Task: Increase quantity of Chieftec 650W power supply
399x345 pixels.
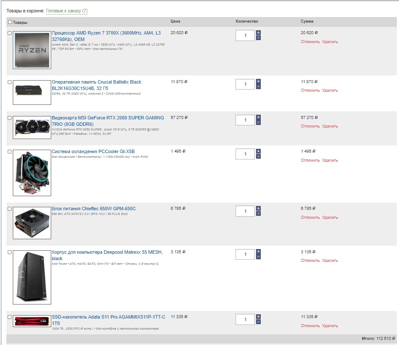Action: [x=258, y=208]
